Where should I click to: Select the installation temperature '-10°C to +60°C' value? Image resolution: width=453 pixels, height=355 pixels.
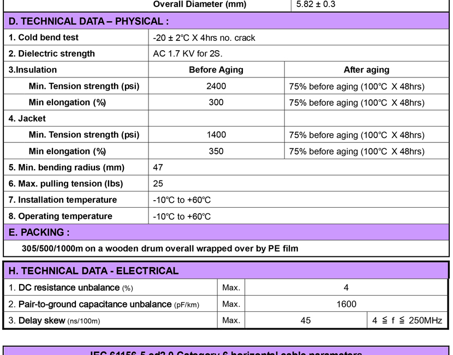pos(182,200)
